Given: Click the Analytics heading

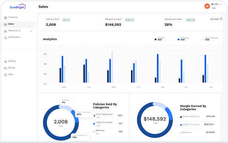Looking at the screenshot, I should [50, 39].
